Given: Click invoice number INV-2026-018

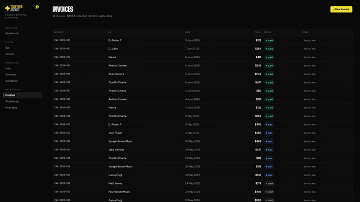Looking at the screenshot, I should click(x=62, y=183).
